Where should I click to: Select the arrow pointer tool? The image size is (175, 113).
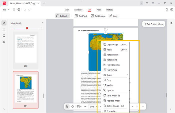click(67, 107)
